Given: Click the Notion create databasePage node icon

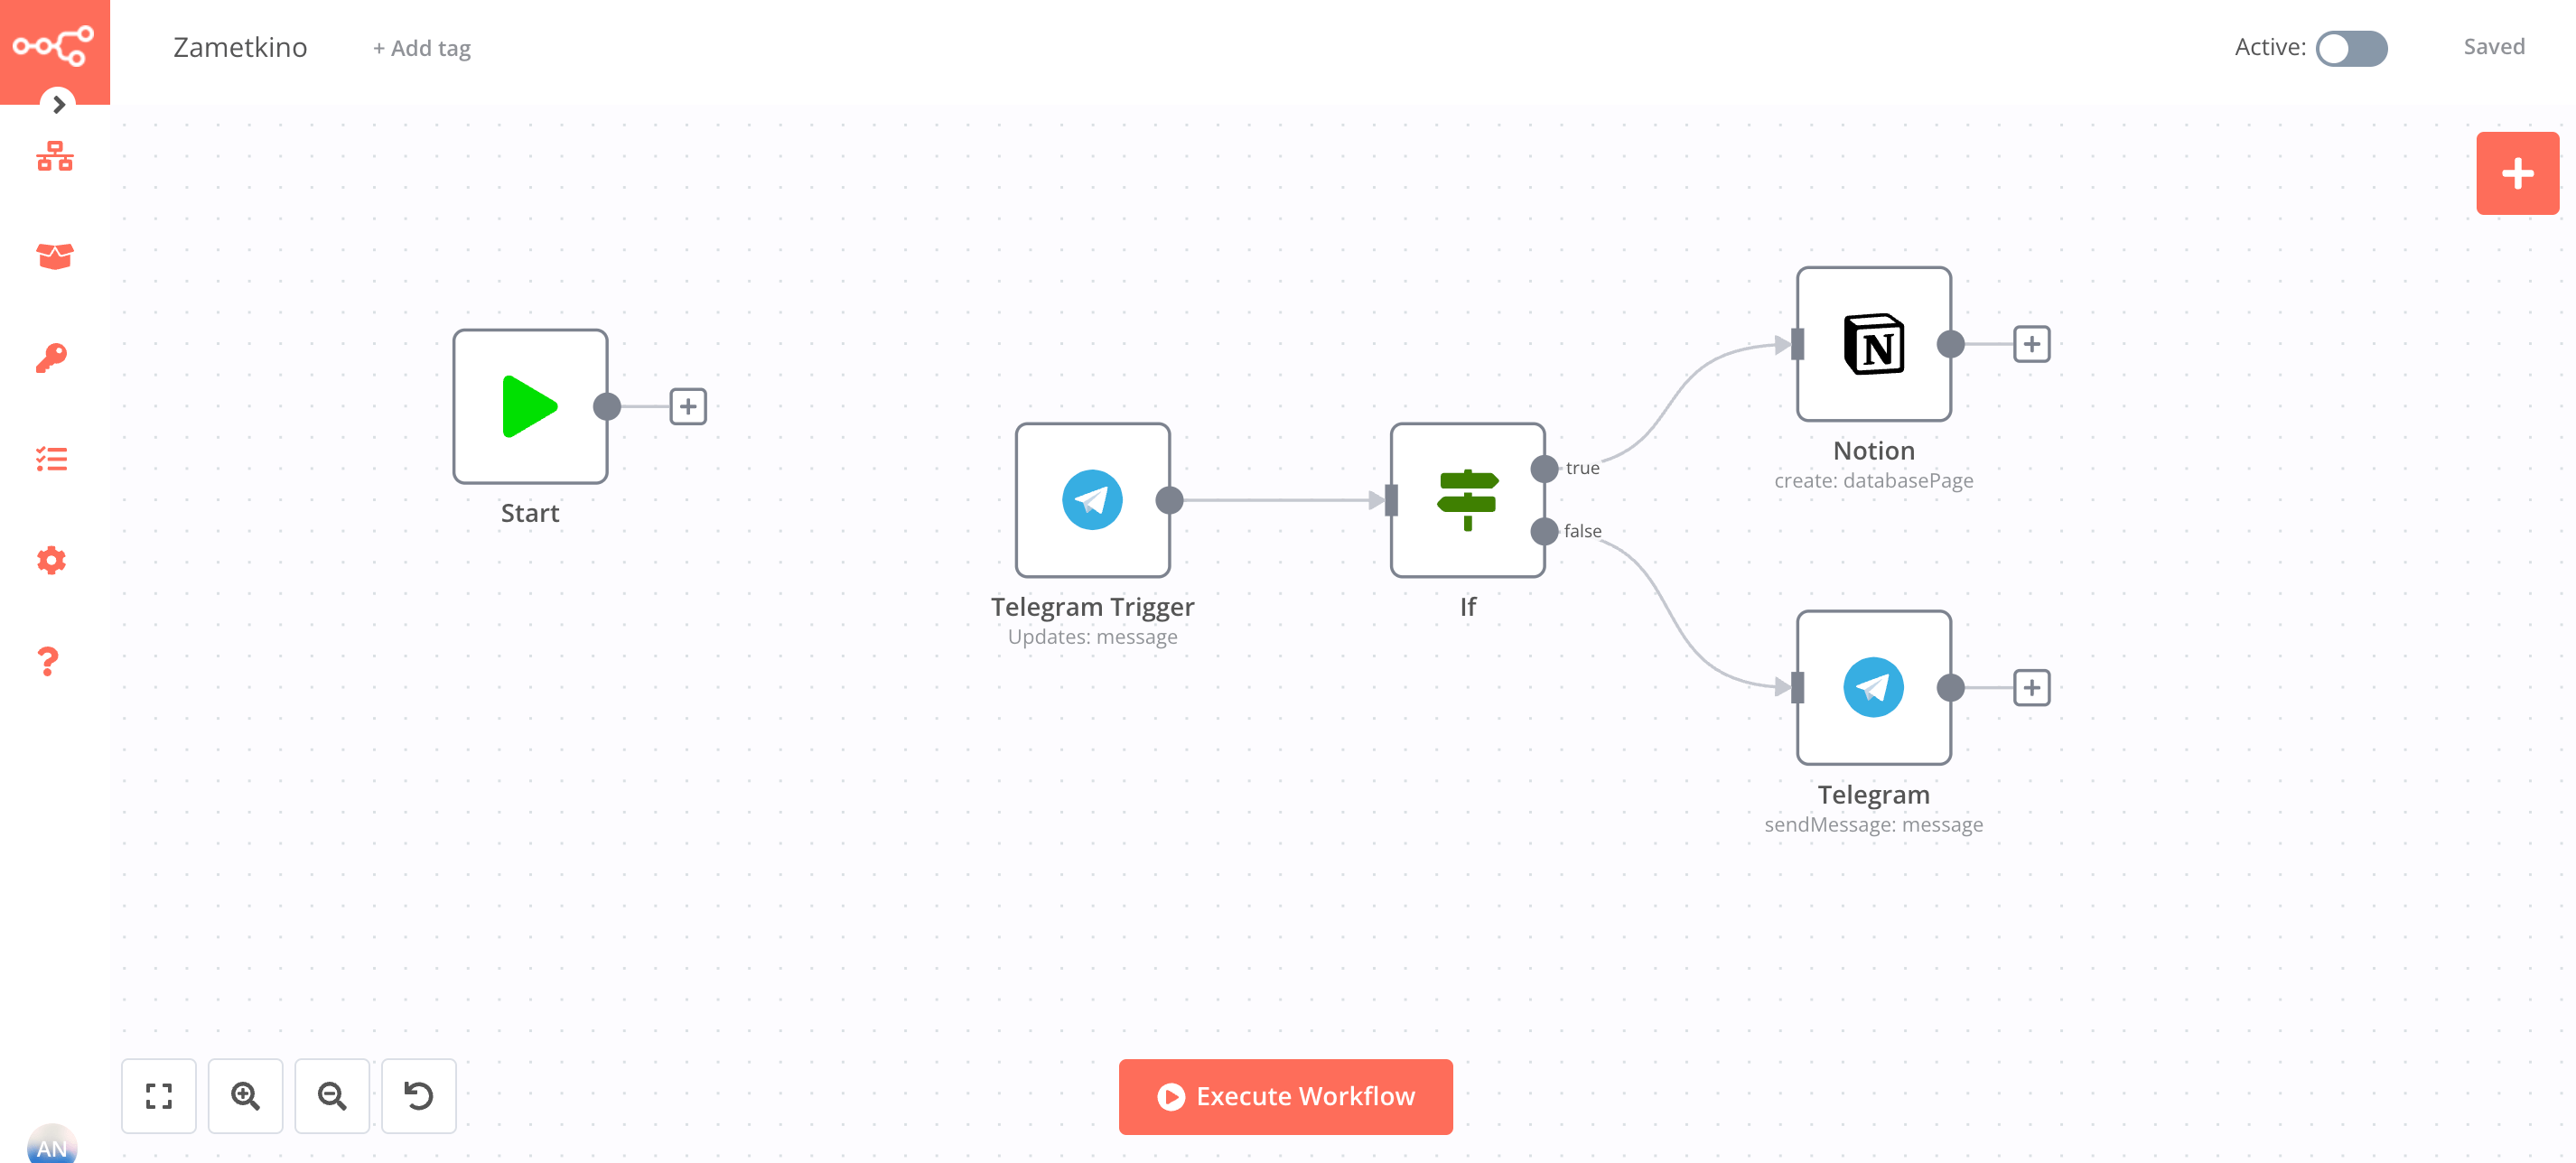Looking at the screenshot, I should click(1873, 343).
